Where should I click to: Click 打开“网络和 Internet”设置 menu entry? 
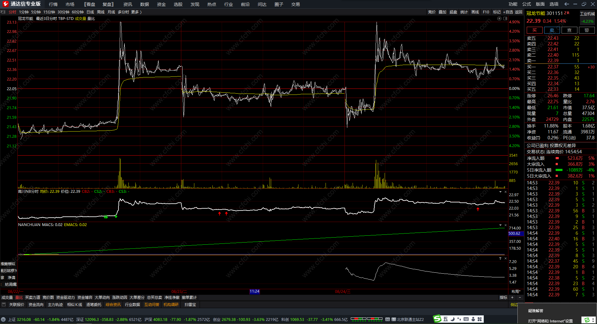point(550,321)
